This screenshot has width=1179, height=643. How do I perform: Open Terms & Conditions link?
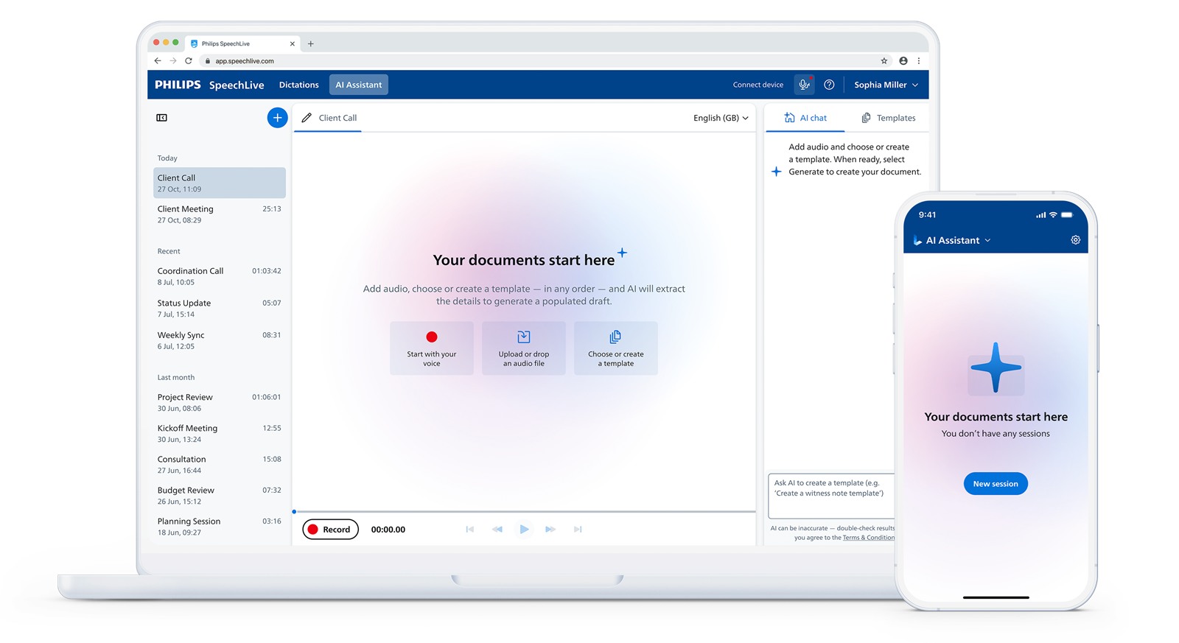pos(869,538)
